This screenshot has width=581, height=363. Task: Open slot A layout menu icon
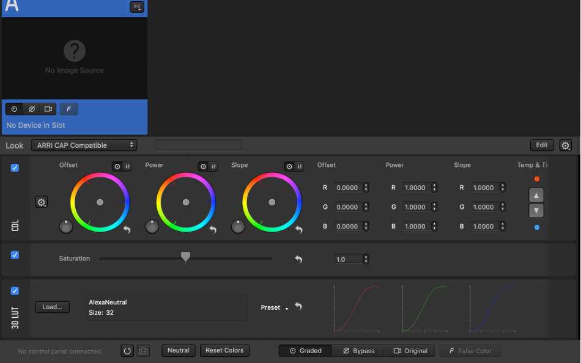pyautogui.click(x=137, y=7)
